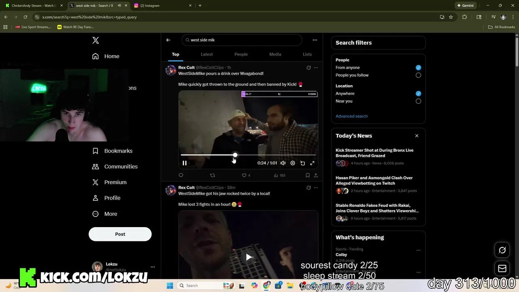Open options for Colby trending topic

[418, 250]
